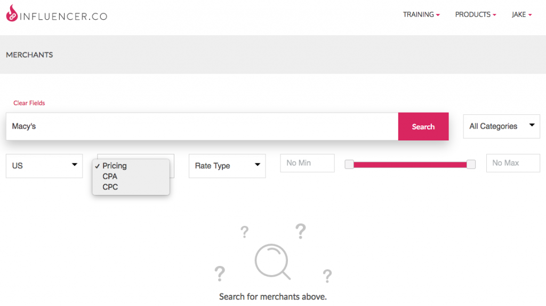Click the INFLUENCER.CO wordmark text

(x=63, y=17)
